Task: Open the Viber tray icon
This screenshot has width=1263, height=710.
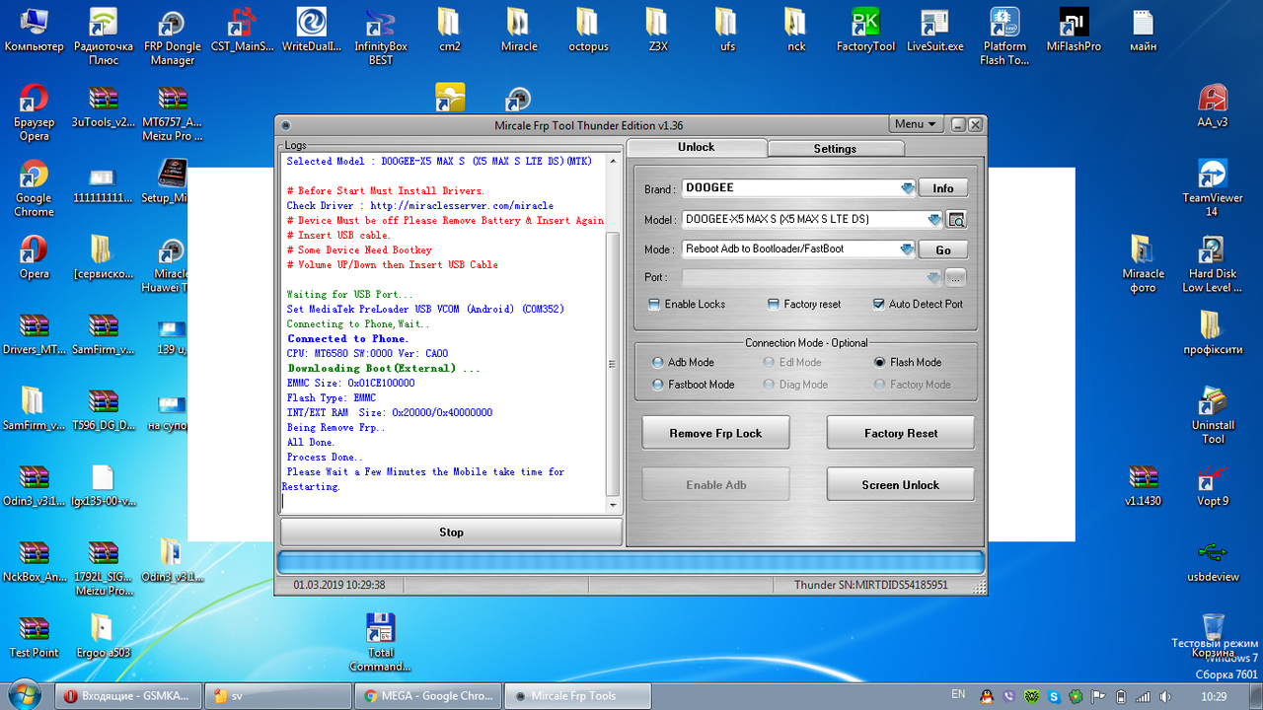Action: (1007, 696)
